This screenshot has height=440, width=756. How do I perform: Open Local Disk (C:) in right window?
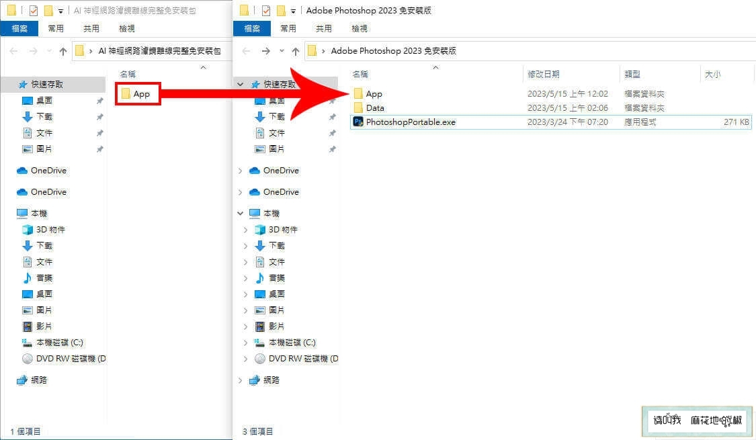(x=285, y=343)
